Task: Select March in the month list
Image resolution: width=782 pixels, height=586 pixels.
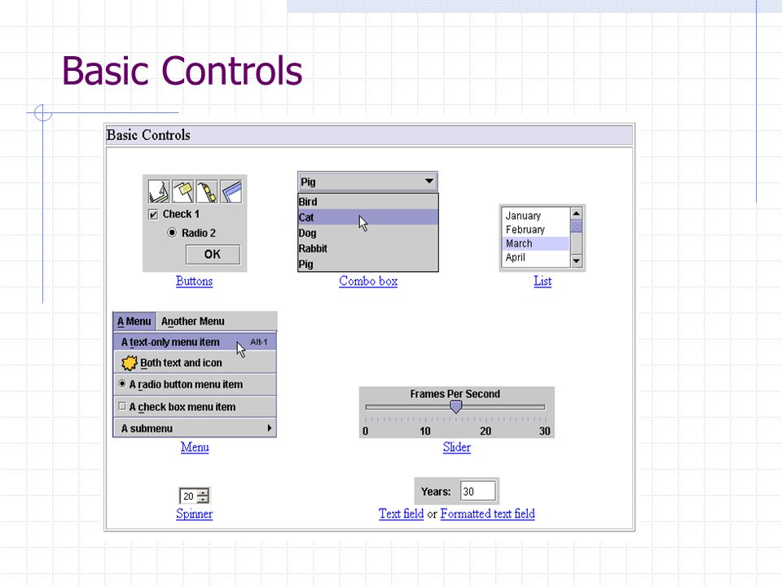Action: coord(535,243)
